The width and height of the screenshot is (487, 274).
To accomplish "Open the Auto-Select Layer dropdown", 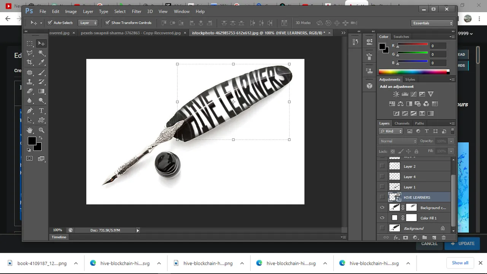I will click(88, 23).
